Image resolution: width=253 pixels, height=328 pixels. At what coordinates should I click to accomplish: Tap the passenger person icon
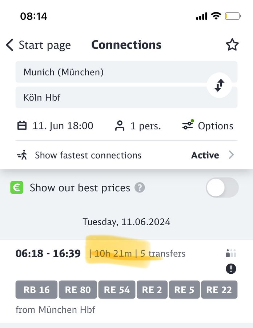(x=120, y=126)
